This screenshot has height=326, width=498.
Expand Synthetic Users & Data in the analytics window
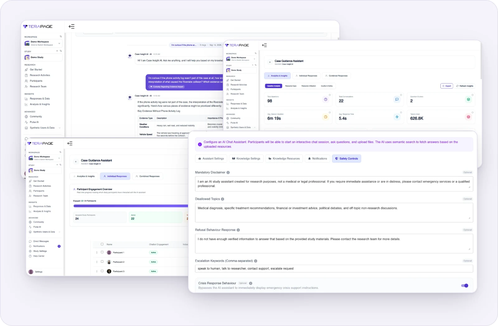[241, 127]
